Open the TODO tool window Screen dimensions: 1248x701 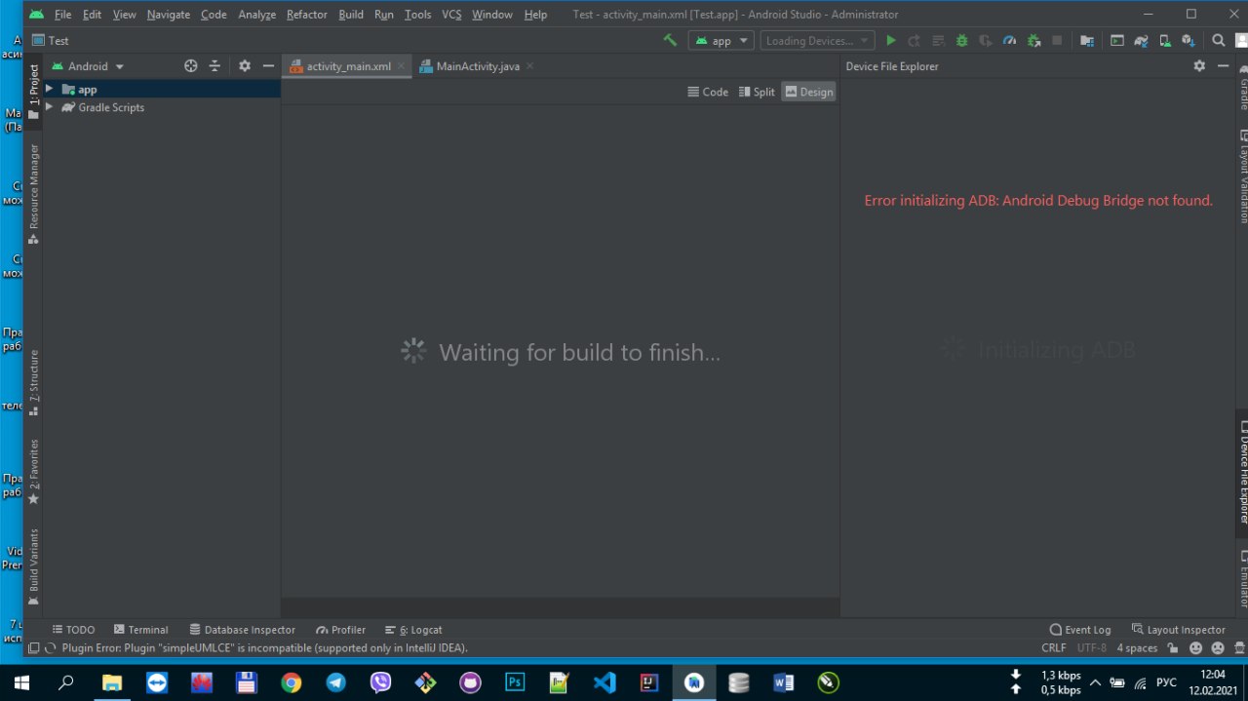(x=73, y=630)
